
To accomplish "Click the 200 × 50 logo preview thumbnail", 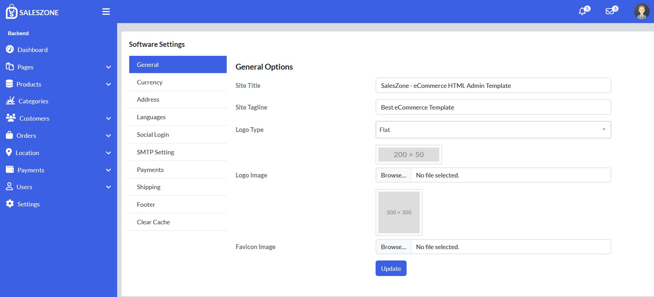I will point(409,154).
